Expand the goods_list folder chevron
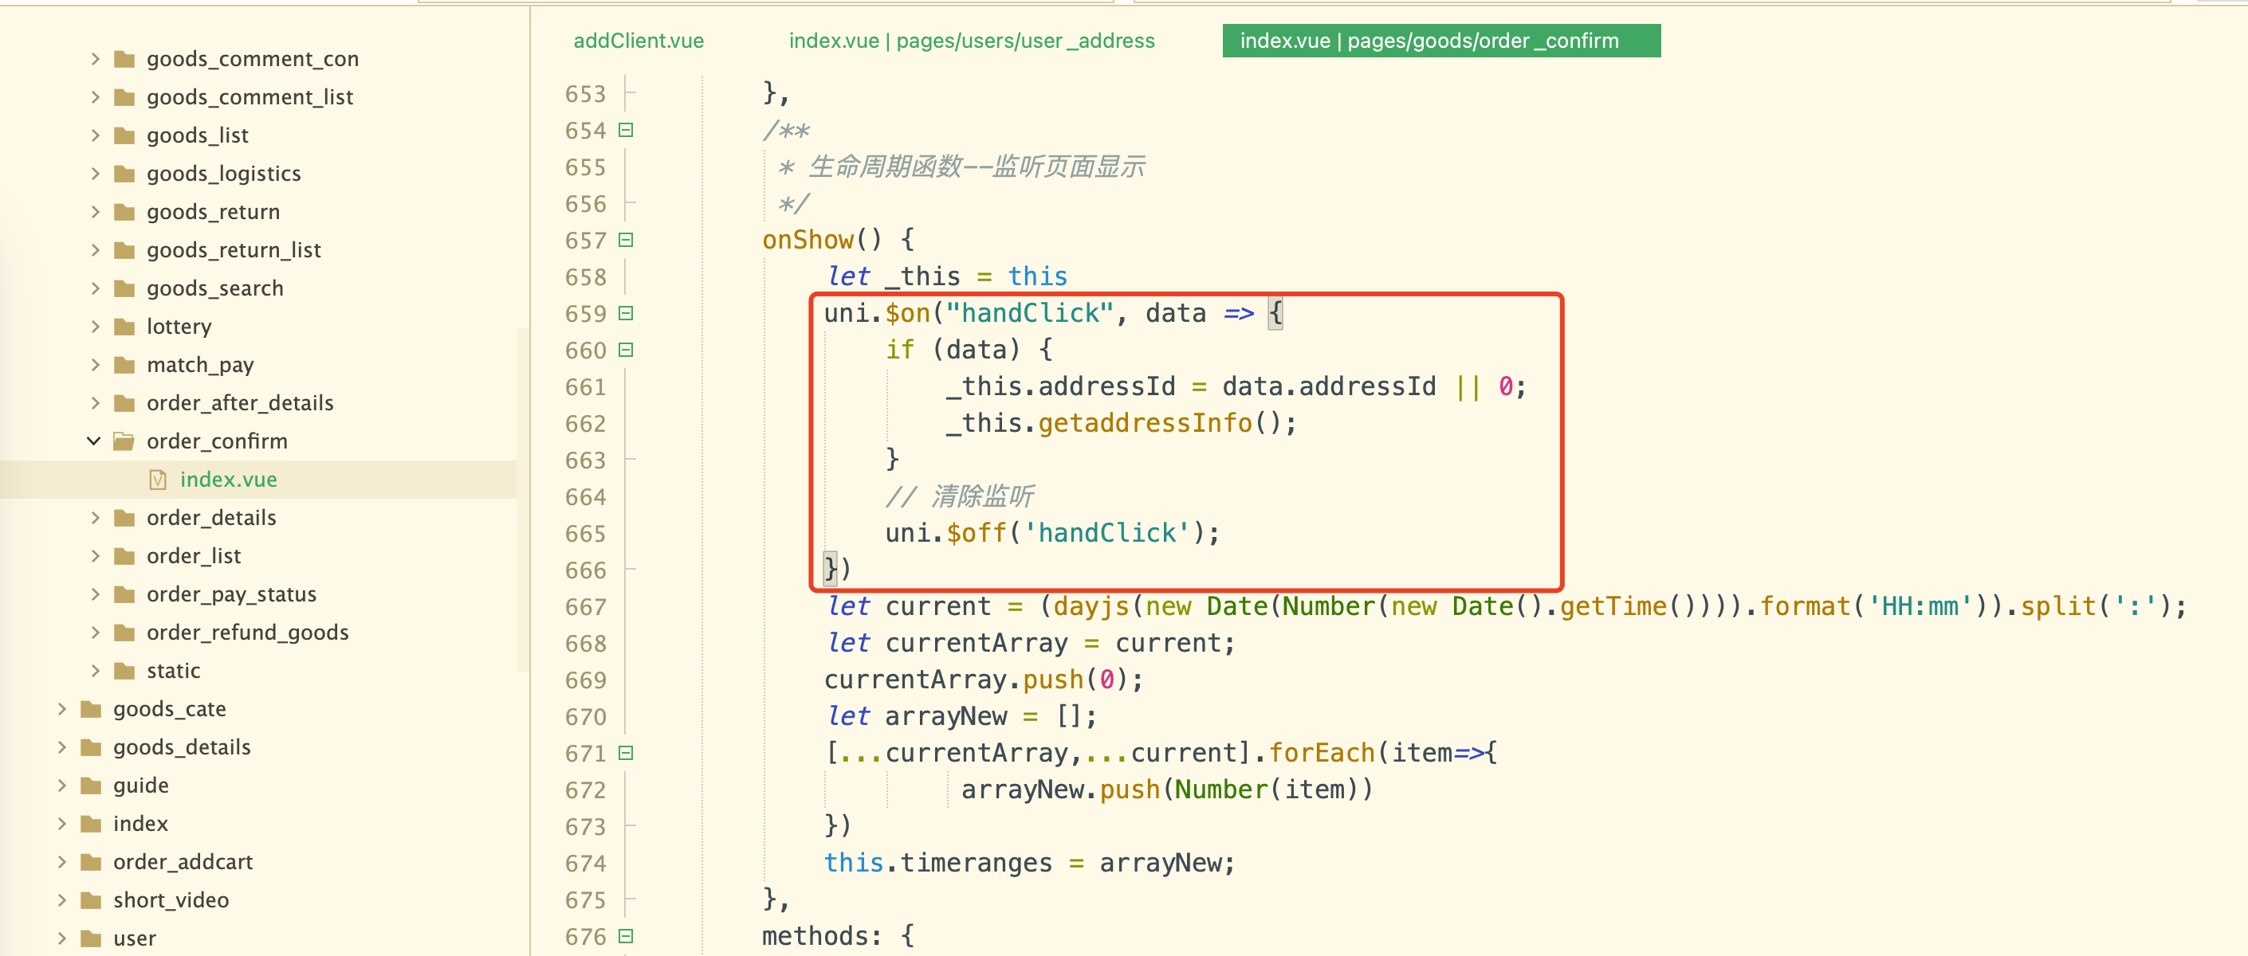 coord(96,136)
